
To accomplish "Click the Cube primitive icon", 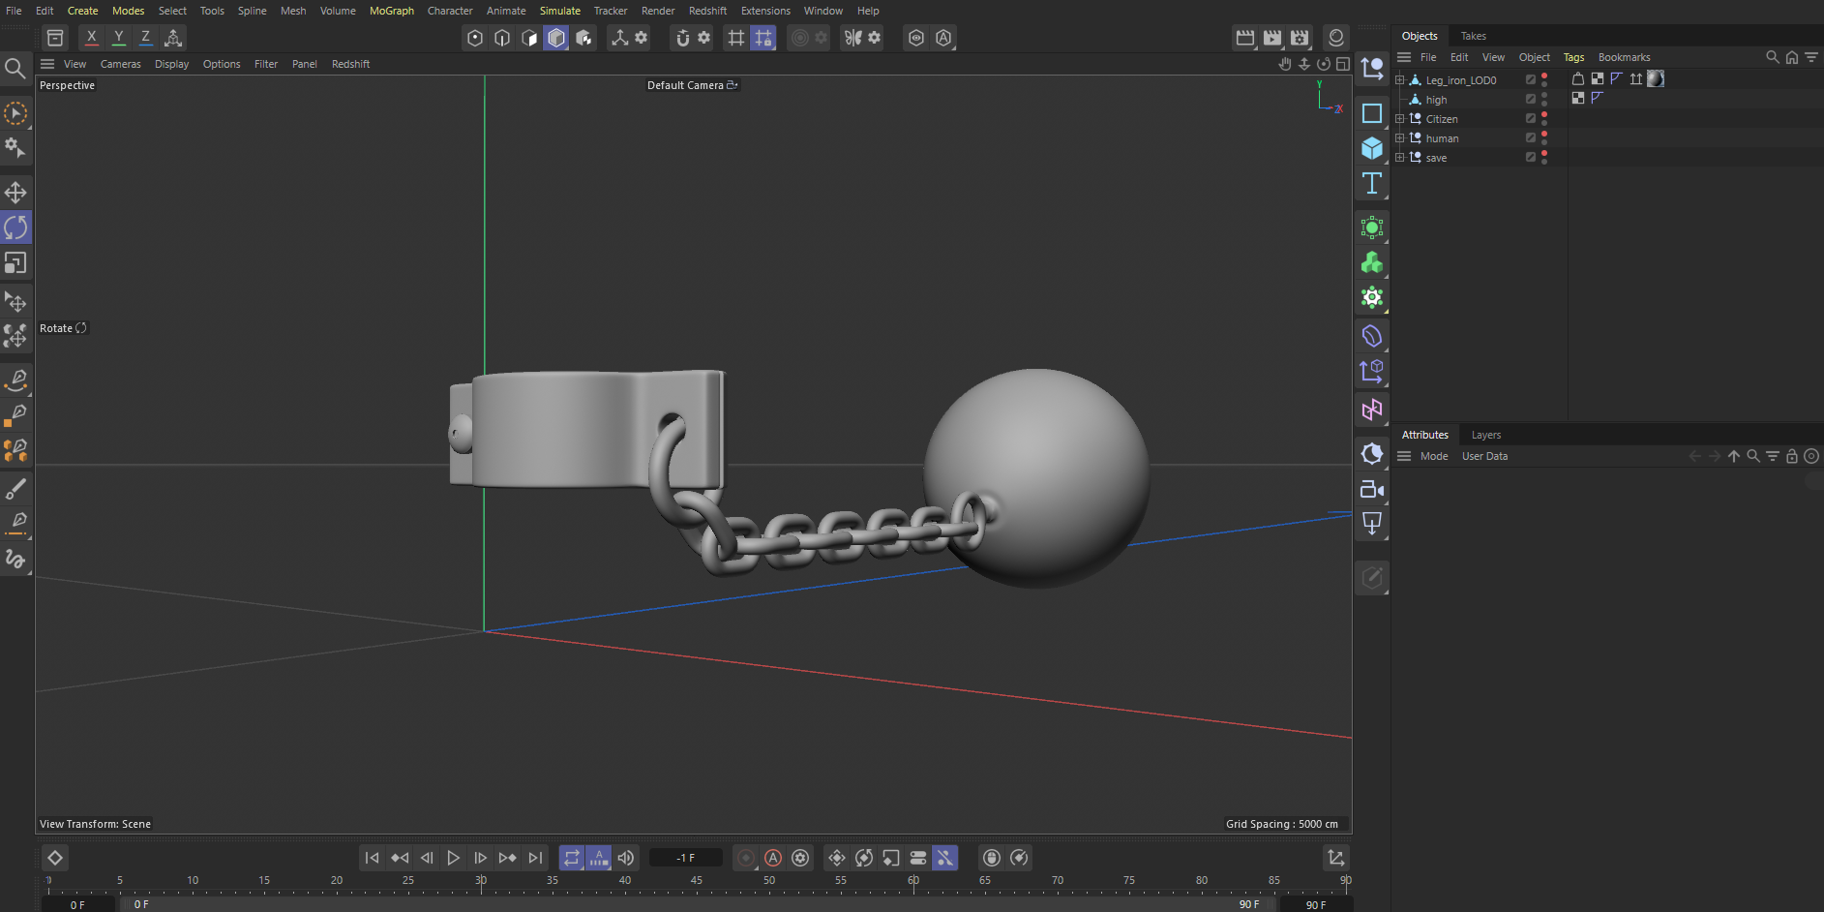I will tap(1371, 148).
